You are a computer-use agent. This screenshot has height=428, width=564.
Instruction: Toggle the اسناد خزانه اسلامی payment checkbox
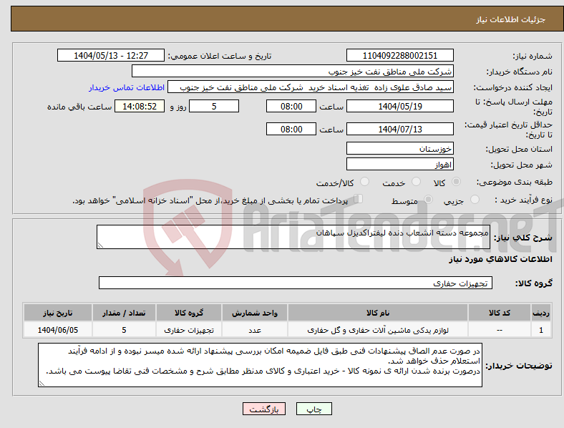[x=359, y=199]
